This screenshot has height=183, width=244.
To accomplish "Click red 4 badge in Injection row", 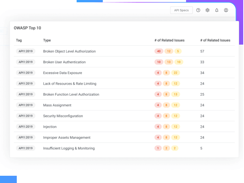I will tap(158, 127).
